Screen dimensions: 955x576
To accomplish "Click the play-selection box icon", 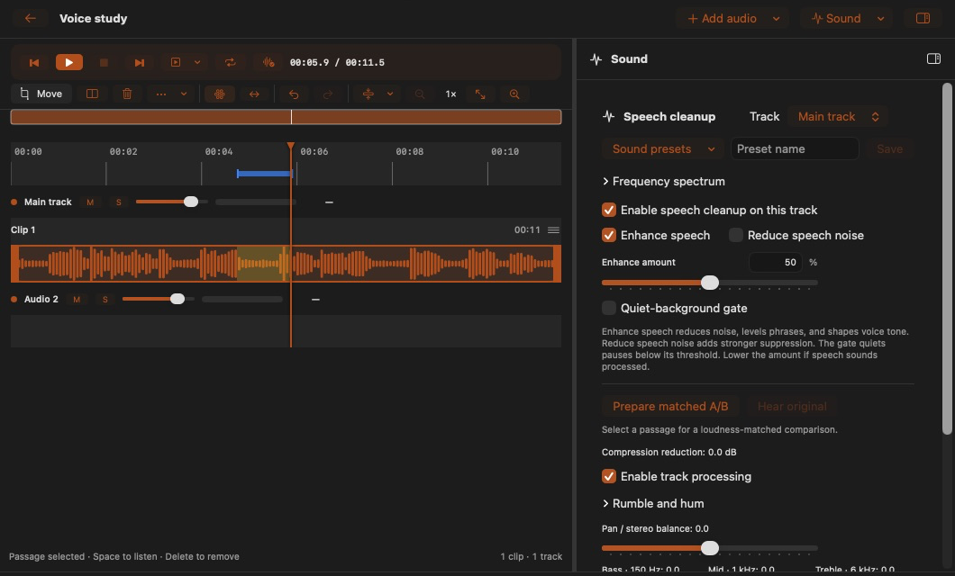I will click(x=176, y=62).
